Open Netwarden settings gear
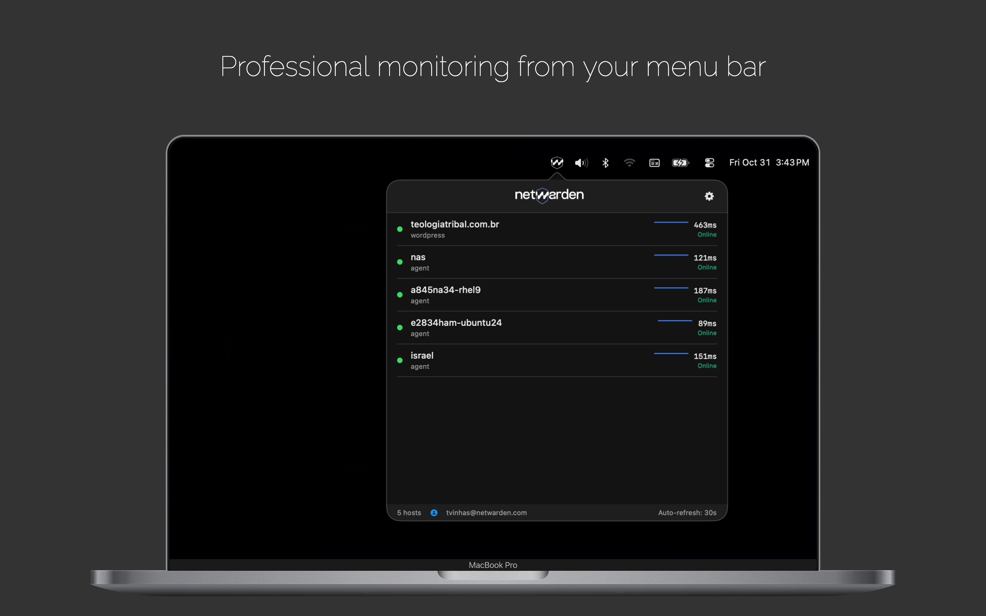The height and width of the screenshot is (616, 986). pyautogui.click(x=709, y=196)
